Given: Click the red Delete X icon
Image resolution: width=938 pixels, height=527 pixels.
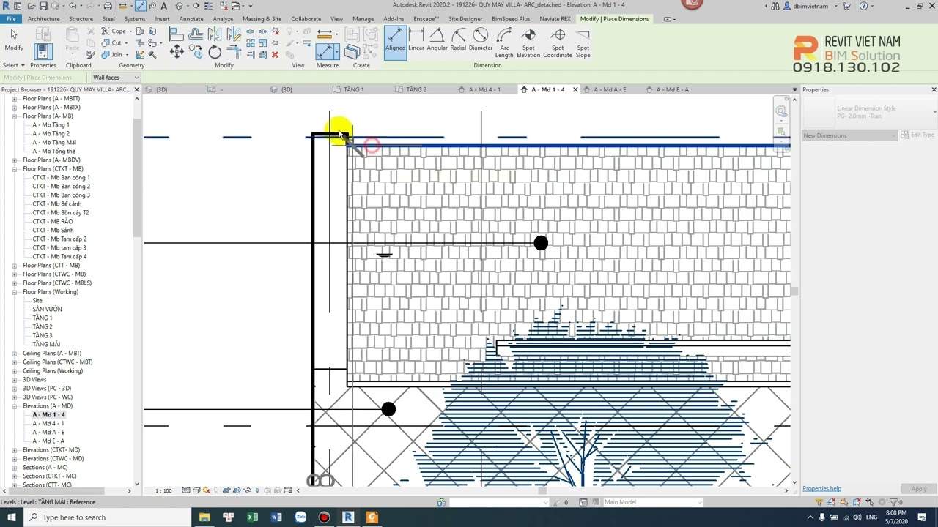Looking at the screenshot, I should point(275,54).
